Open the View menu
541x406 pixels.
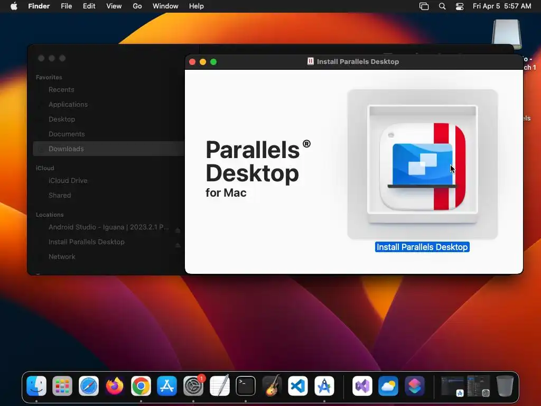114,6
